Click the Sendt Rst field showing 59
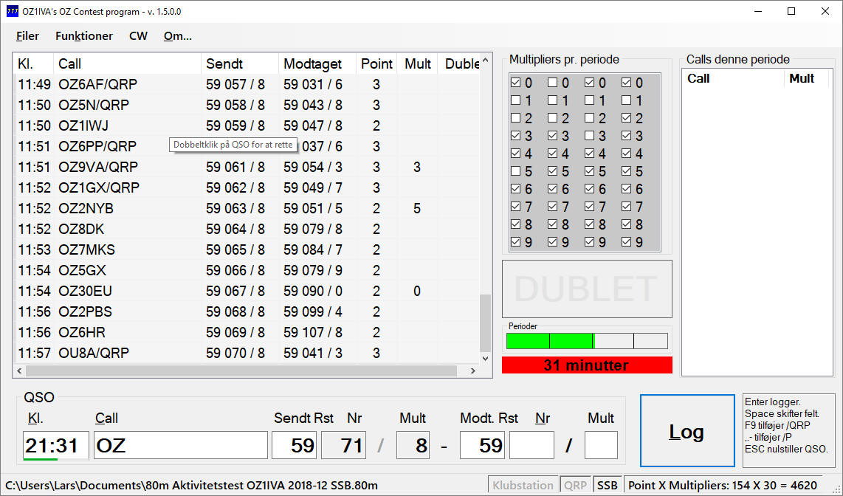Screen dimensions: 843x496 pos(294,446)
